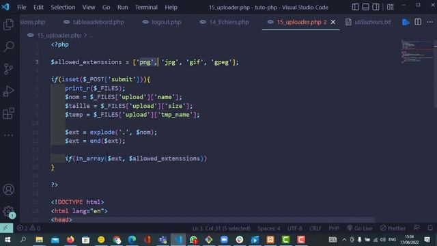Screen dimensions: 437x246
Task: Open the Run and Debug view
Action: point(8,91)
